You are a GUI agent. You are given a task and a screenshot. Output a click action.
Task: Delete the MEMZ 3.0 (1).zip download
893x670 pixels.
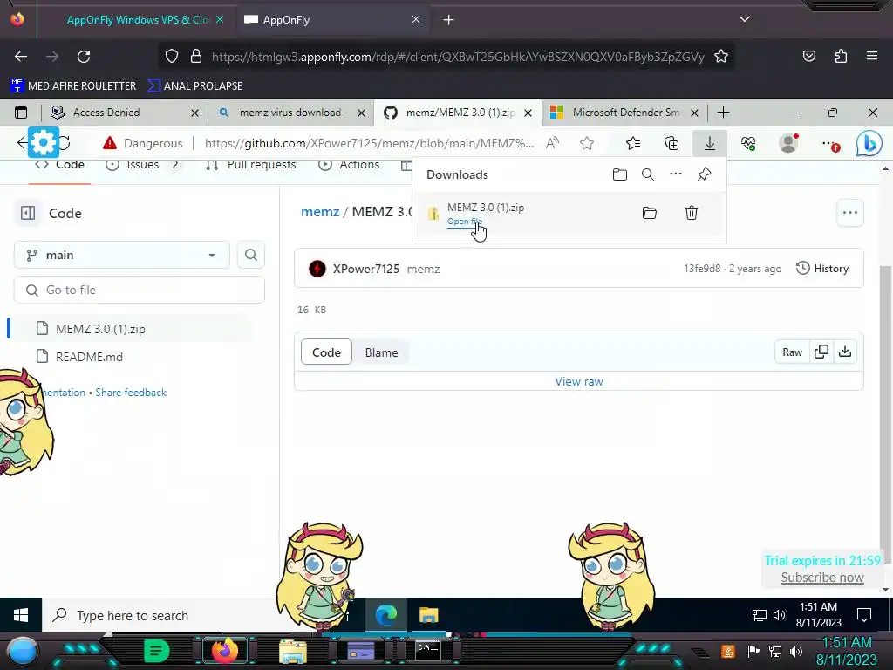point(692,213)
